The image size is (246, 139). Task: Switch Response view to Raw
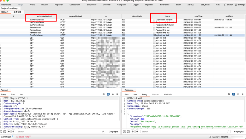[126, 94]
